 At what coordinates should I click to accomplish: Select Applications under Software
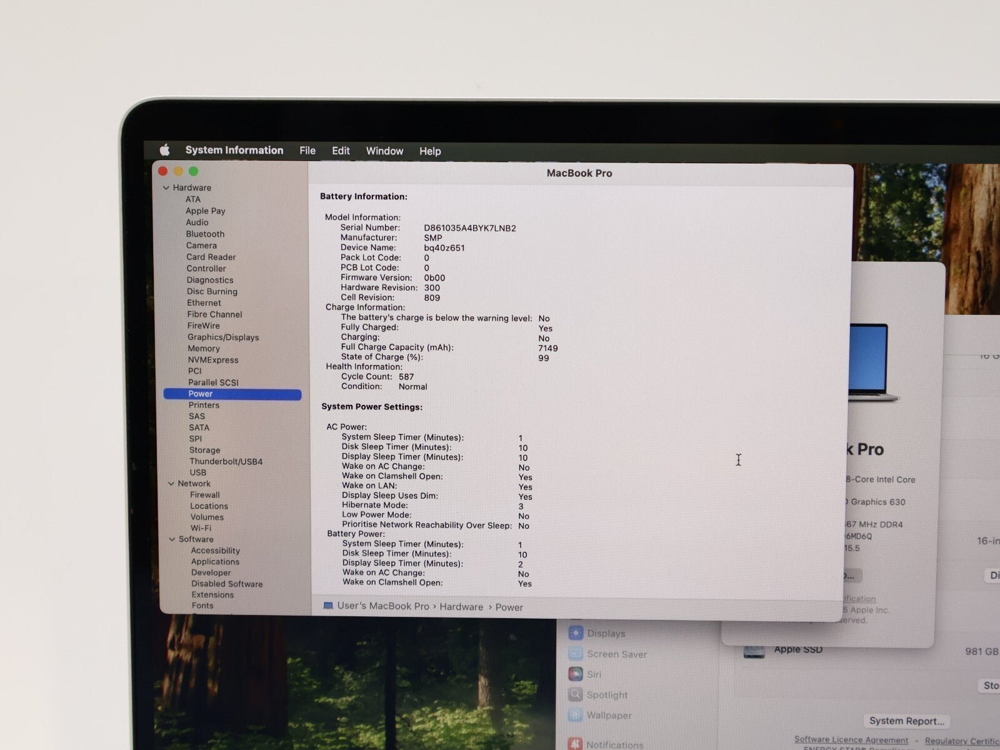pos(215,562)
